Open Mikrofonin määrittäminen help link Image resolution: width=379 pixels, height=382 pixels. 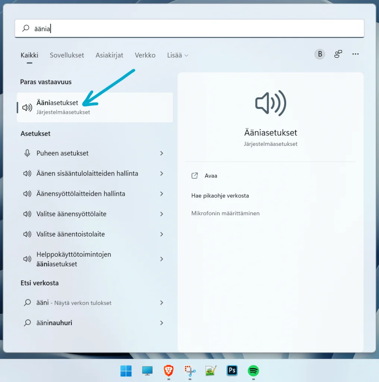tap(226, 213)
